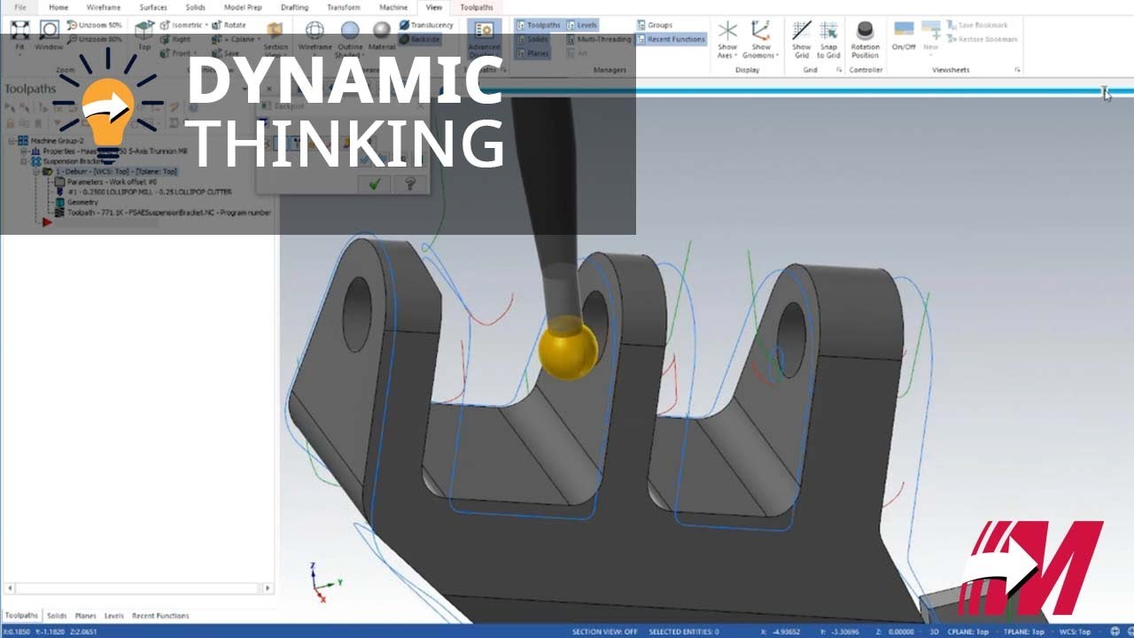
Task: Click the Show Axes icon
Action: tap(727, 30)
